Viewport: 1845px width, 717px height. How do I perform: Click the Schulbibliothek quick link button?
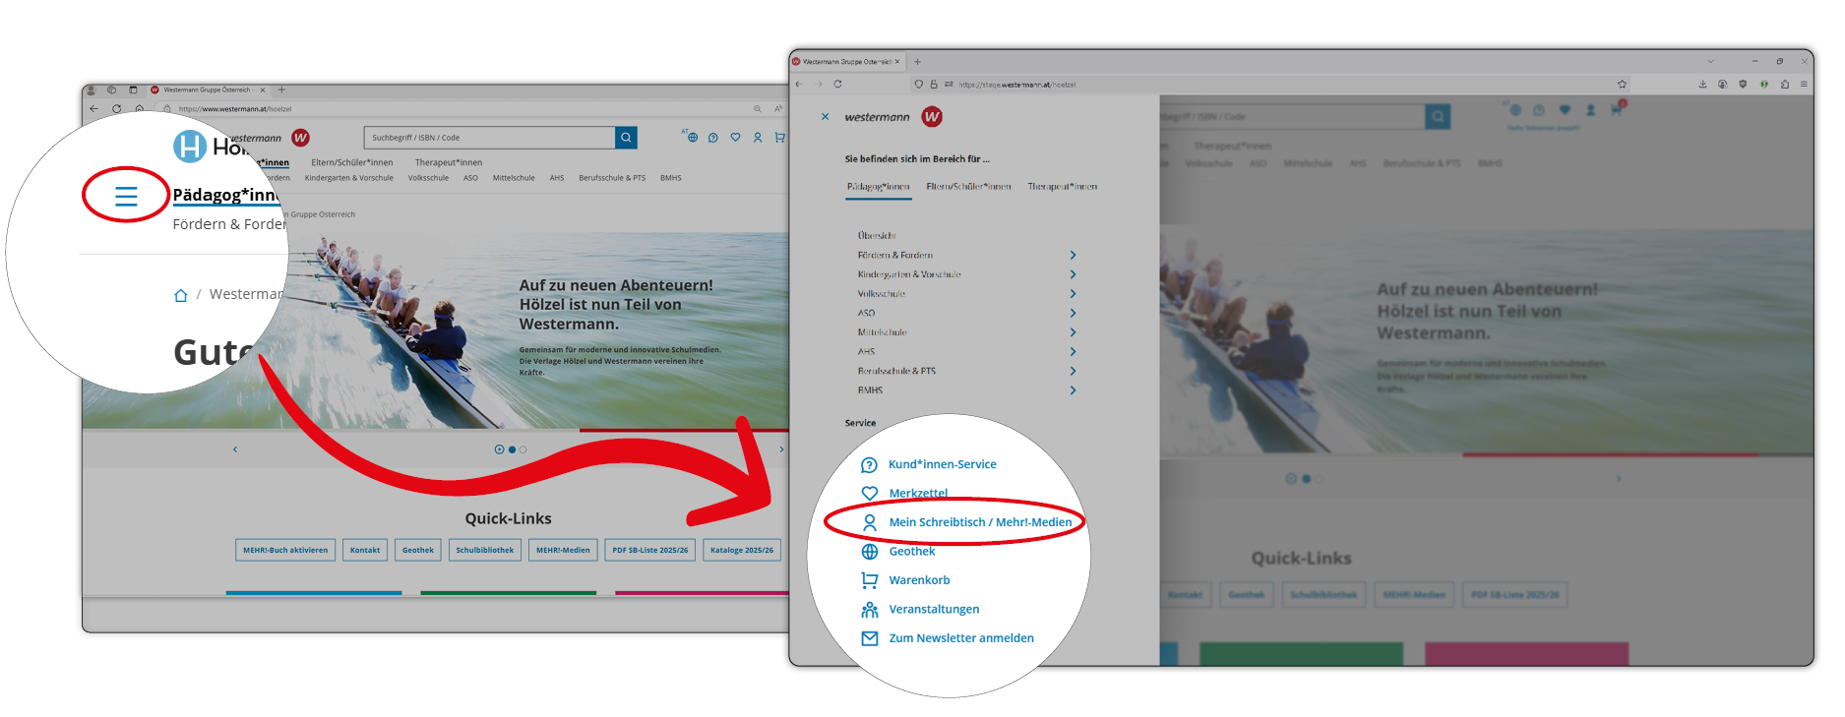pyautogui.click(x=484, y=550)
